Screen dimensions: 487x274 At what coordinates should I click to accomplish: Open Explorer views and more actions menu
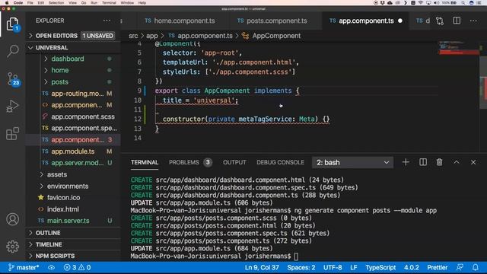pyautogui.click(x=107, y=21)
